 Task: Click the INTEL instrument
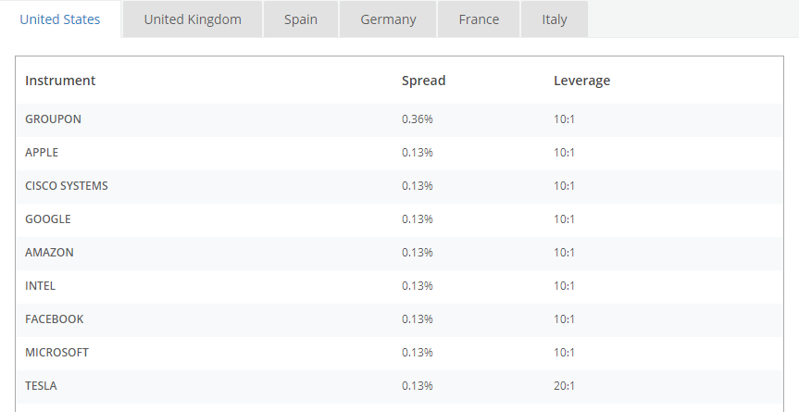(40, 286)
